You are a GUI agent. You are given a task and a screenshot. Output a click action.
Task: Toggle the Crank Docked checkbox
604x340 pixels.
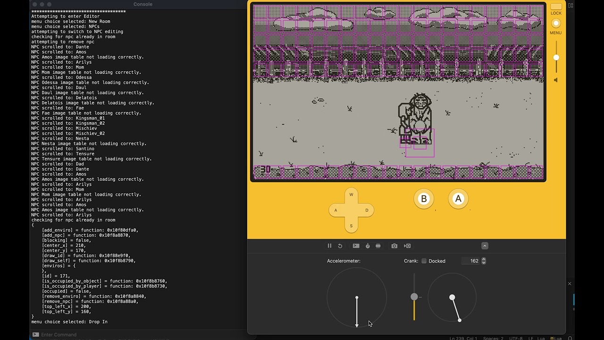pos(424,261)
